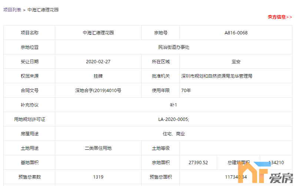
Task: Click the 批准机关 label
Action: pyautogui.click(x=161, y=76)
